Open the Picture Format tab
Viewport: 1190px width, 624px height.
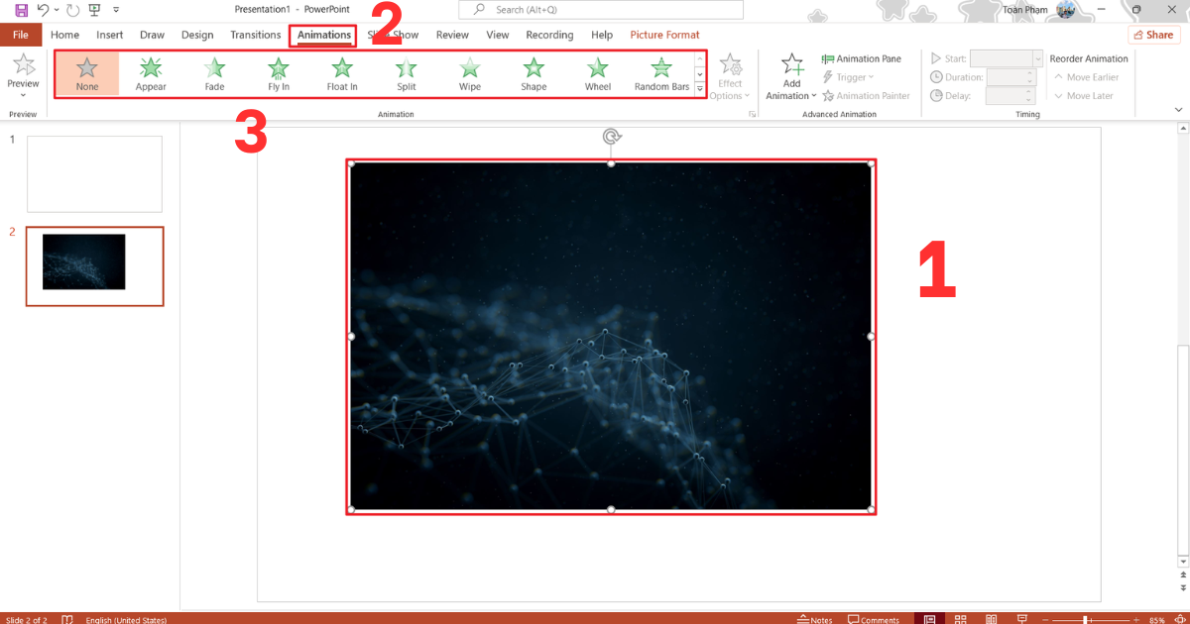(x=664, y=34)
